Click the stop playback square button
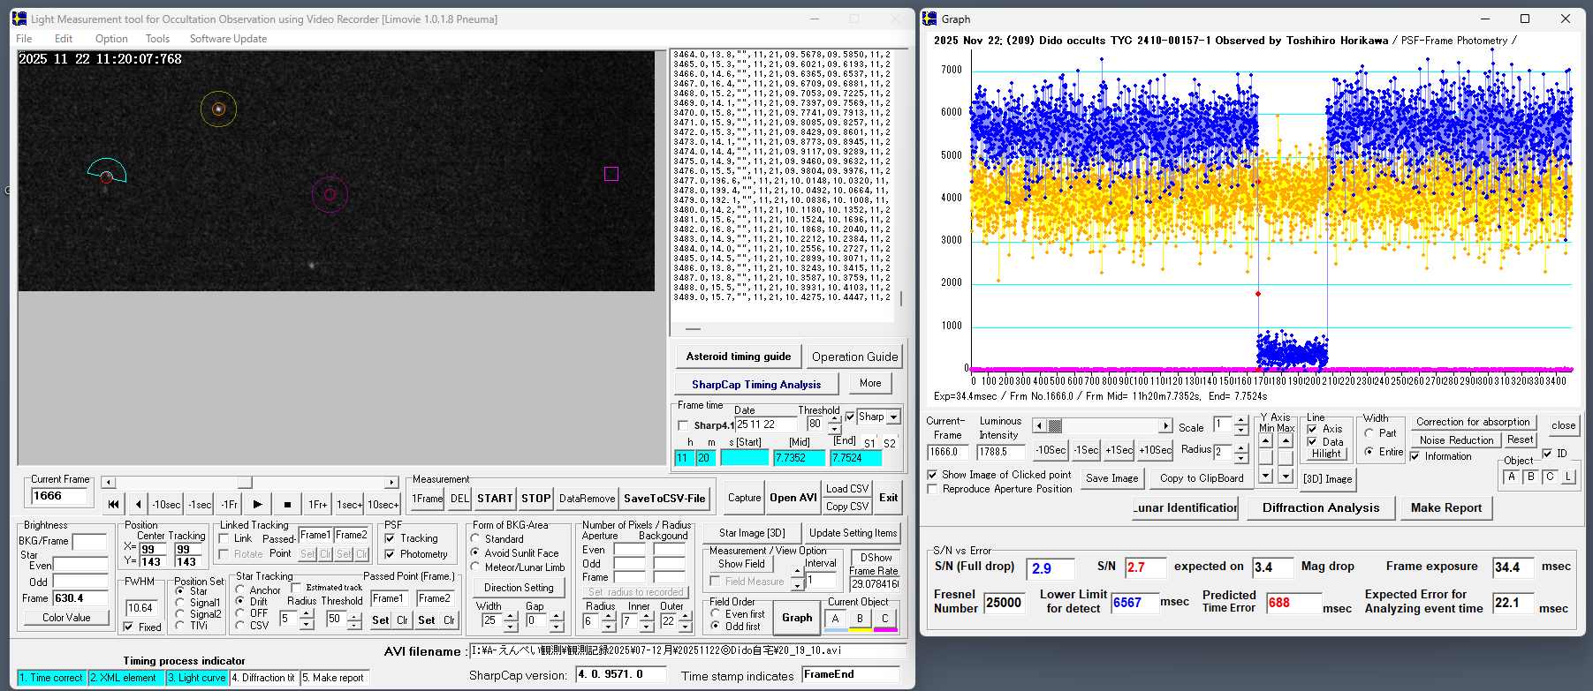Image resolution: width=1593 pixels, height=691 pixels. (287, 505)
